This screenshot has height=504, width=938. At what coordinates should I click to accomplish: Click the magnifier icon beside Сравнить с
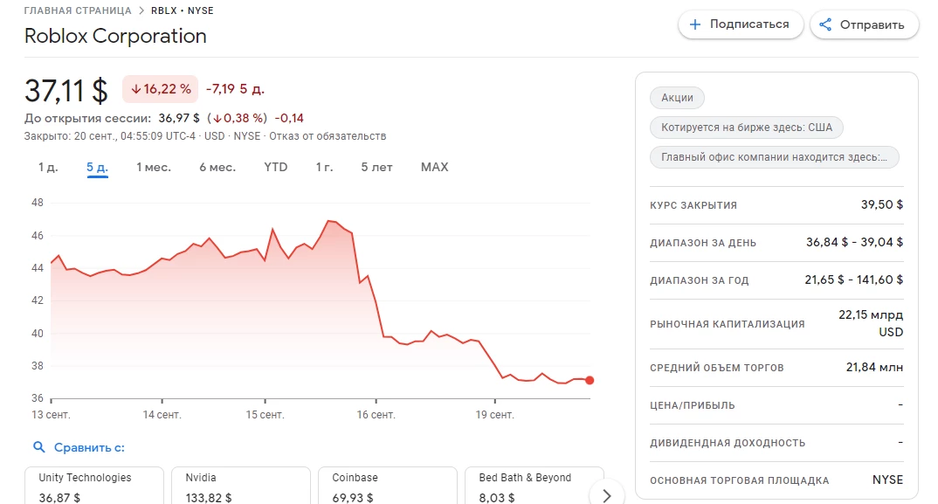click(x=39, y=447)
